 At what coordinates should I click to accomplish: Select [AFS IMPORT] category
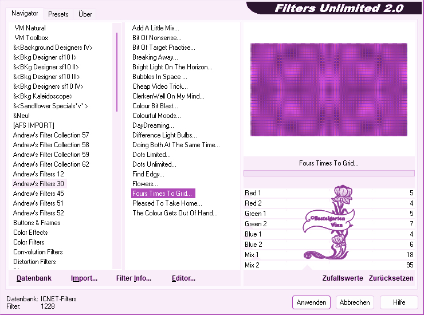[34, 125]
